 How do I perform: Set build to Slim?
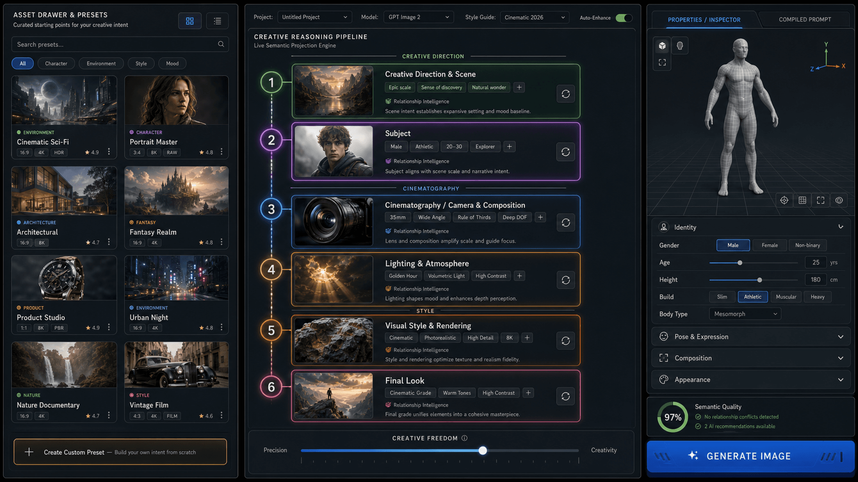point(722,297)
